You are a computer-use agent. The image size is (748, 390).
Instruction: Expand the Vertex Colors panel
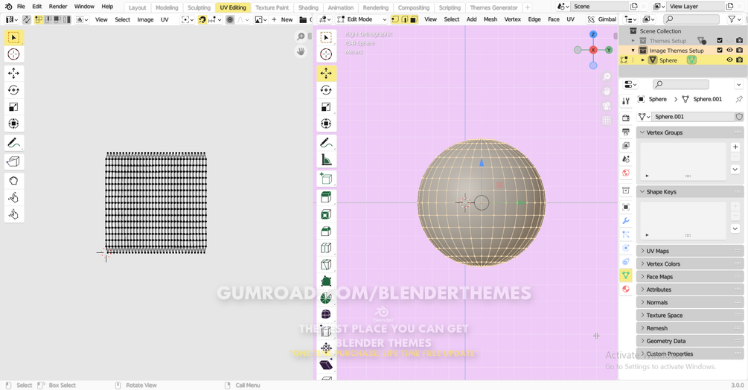pyautogui.click(x=690, y=263)
